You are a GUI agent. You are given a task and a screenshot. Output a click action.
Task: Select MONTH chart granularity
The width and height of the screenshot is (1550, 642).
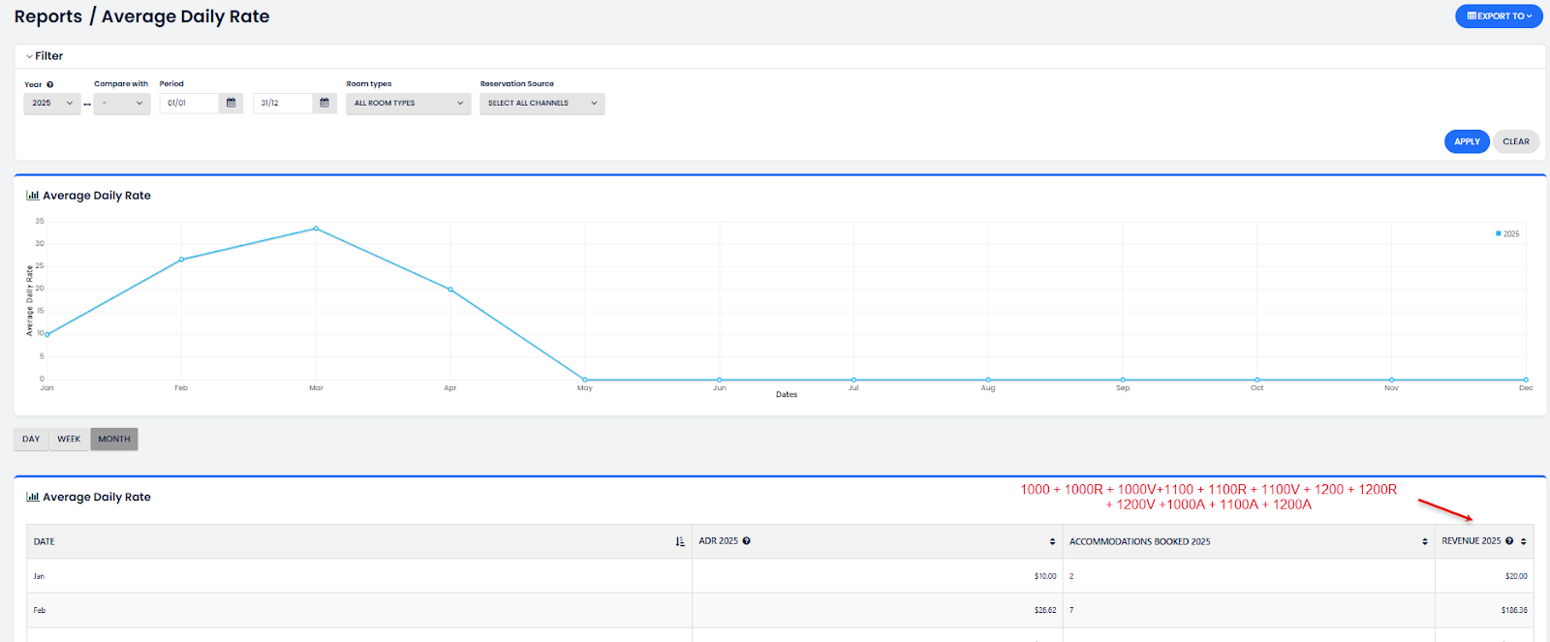pyautogui.click(x=114, y=439)
